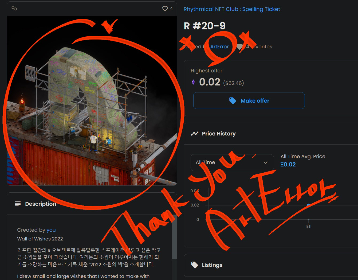Click the description panel scrollbar

[x=175, y=238]
